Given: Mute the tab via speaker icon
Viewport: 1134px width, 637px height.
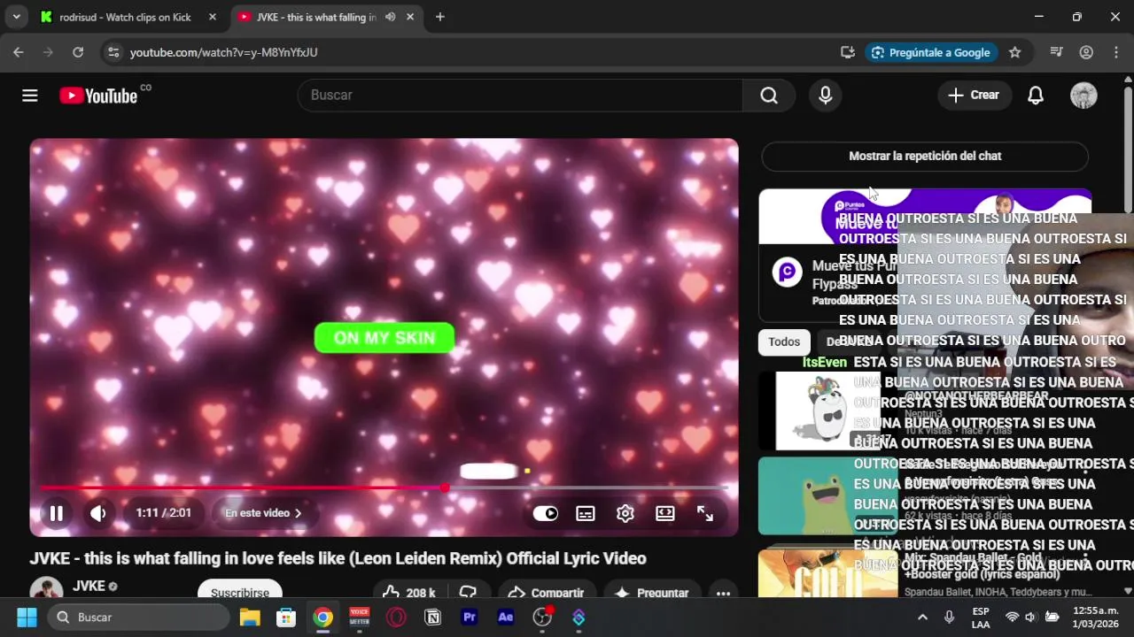Looking at the screenshot, I should point(390,17).
